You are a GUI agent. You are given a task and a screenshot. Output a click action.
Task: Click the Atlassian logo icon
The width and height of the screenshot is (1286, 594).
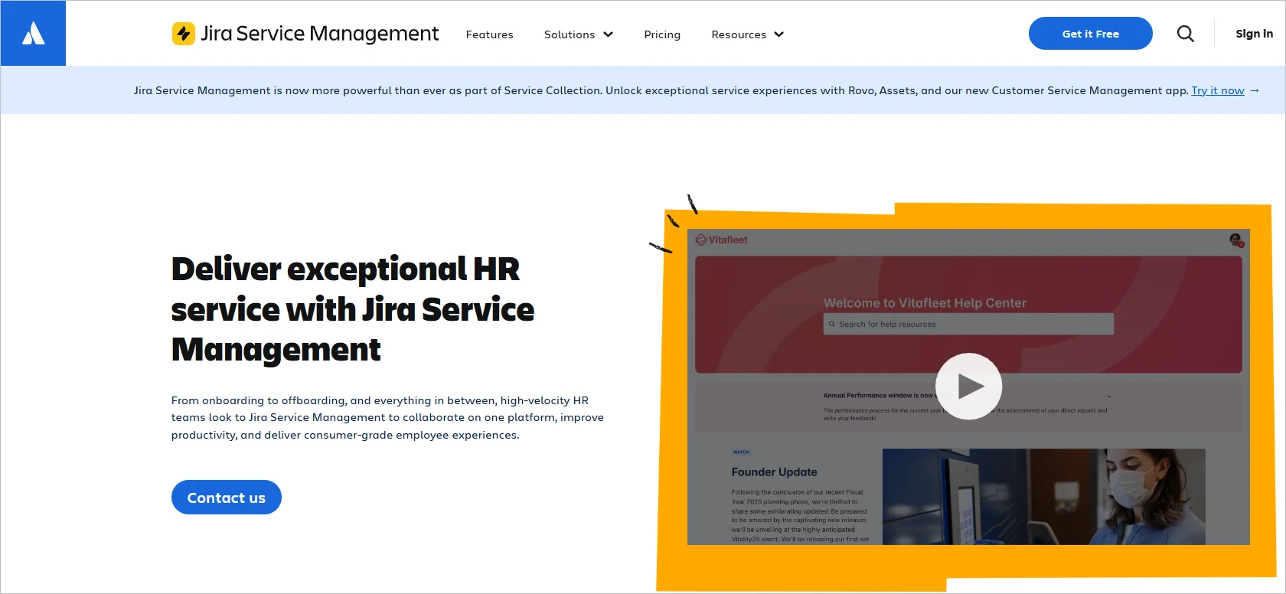pos(33,34)
